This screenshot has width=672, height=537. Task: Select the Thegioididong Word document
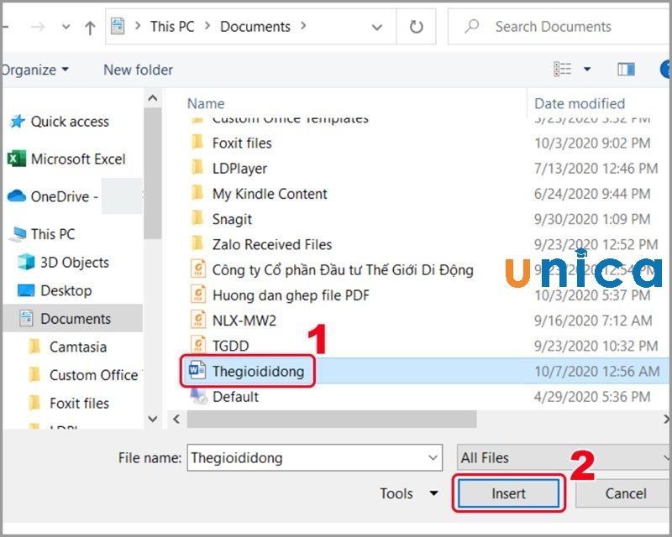point(258,371)
